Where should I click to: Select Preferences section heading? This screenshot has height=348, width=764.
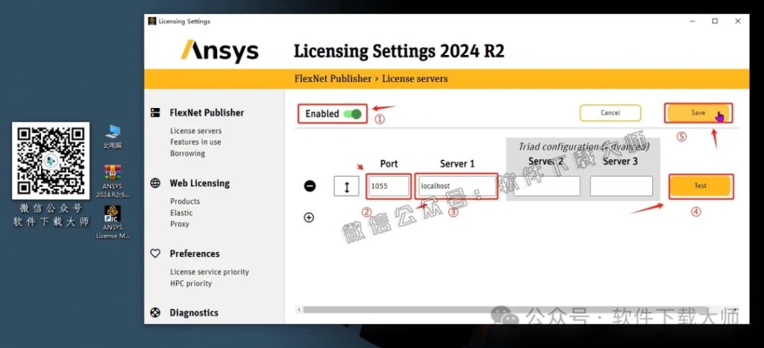click(195, 253)
